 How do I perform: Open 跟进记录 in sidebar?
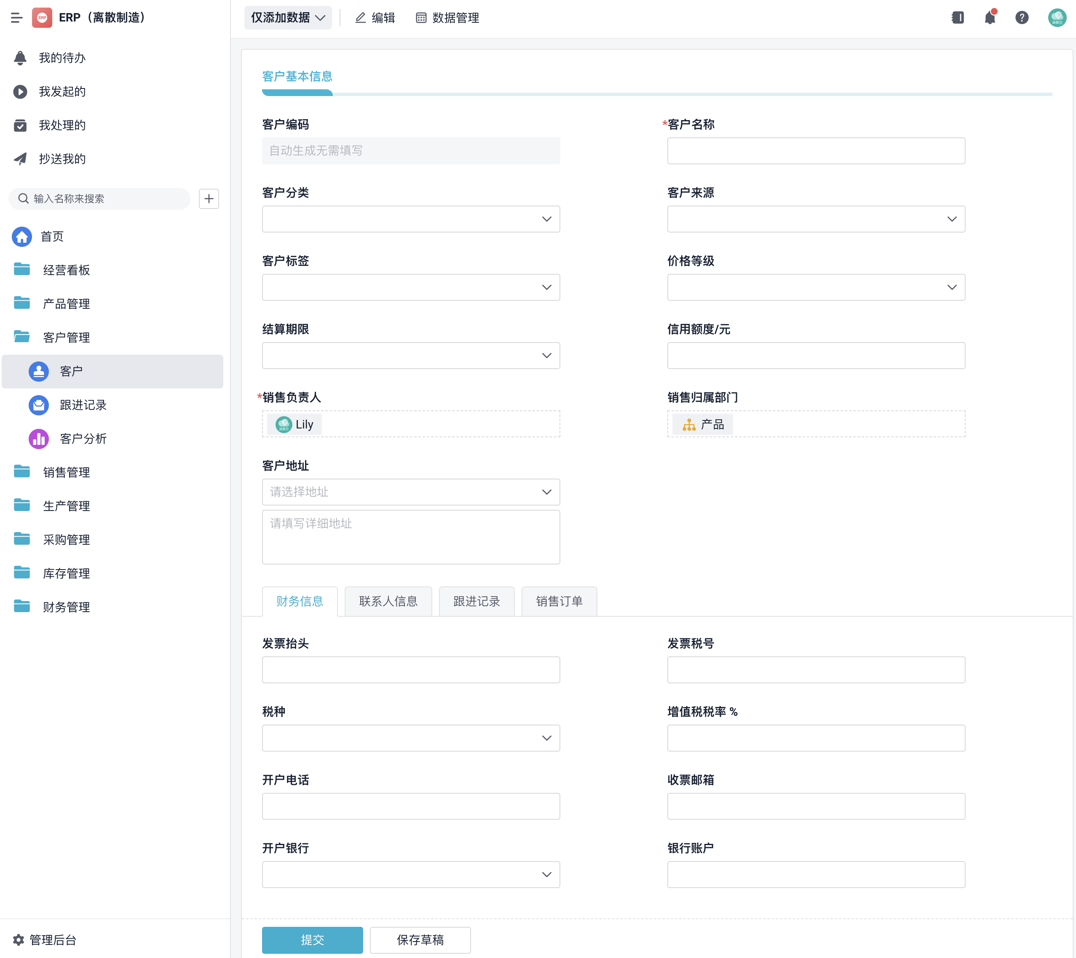[83, 405]
